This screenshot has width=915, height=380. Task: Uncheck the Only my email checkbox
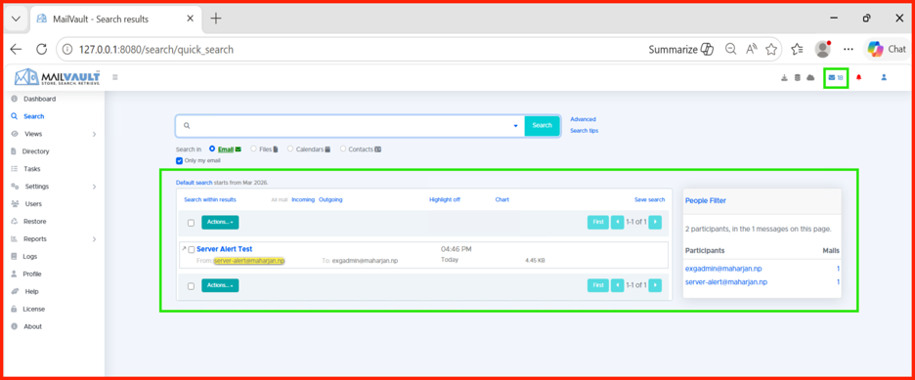pyautogui.click(x=179, y=161)
